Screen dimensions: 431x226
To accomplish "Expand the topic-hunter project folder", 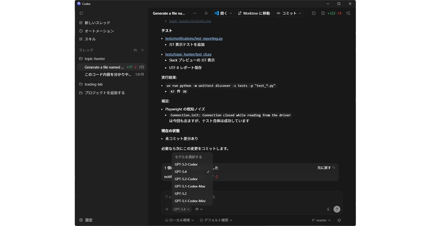I will [92, 59].
